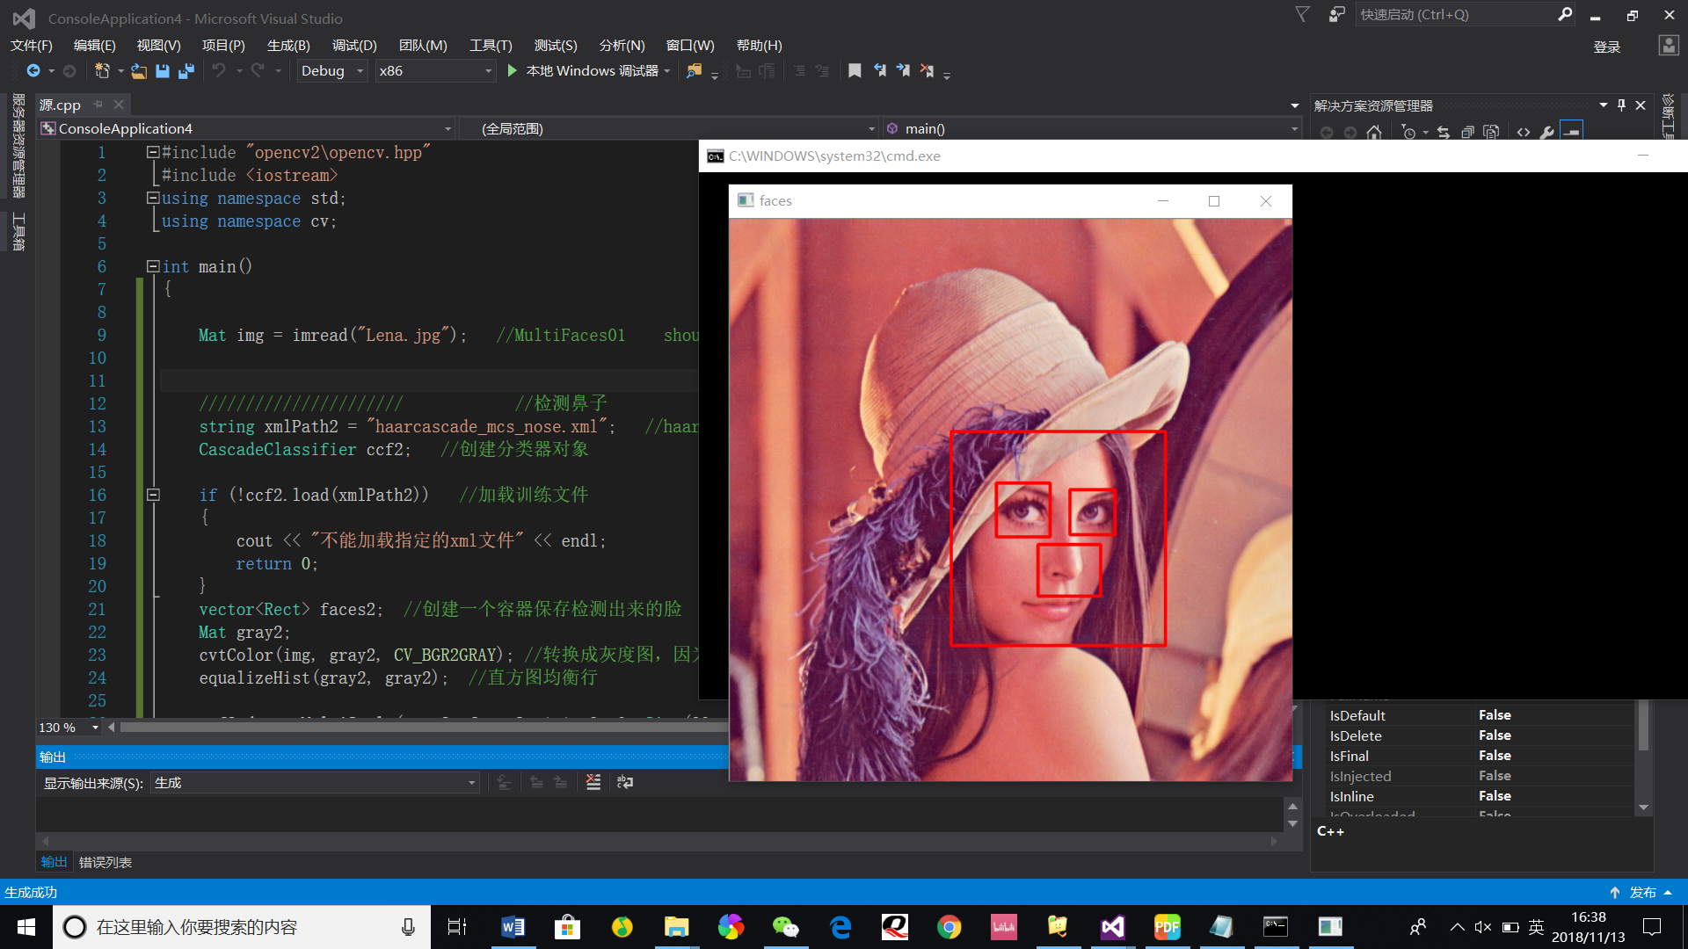Open the Debug configuration dropdown

click(360, 71)
